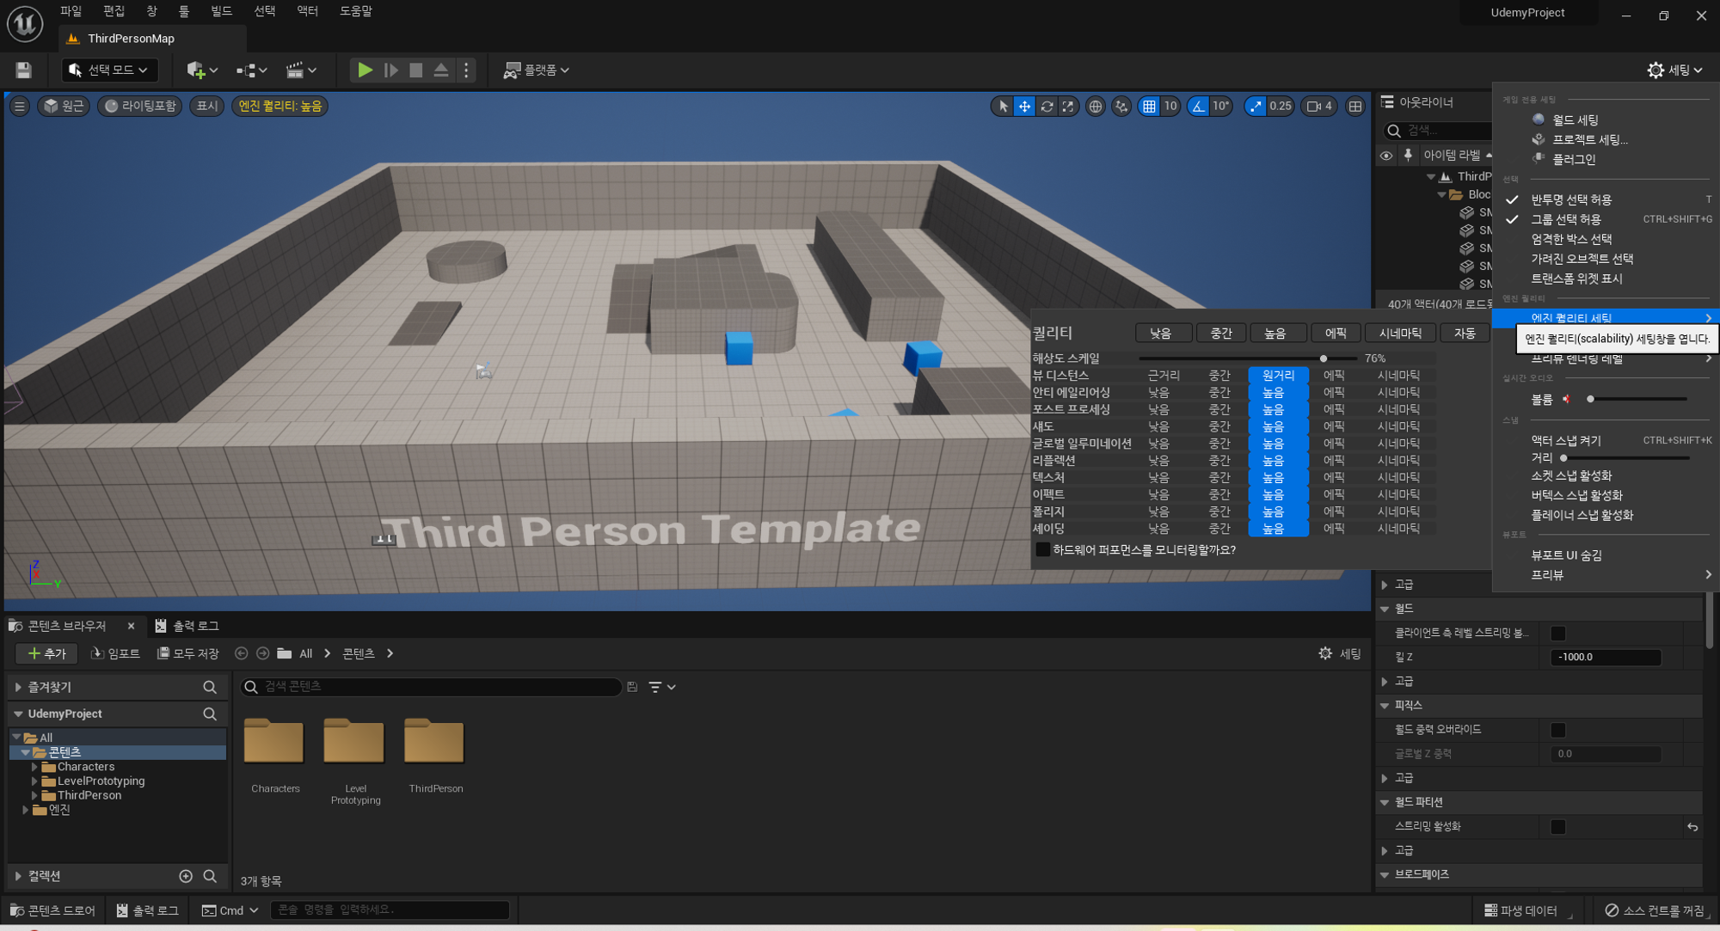The height and width of the screenshot is (931, 1720).
Task: Toggle client side level streaming checkbox
Action: coord(1558,633)
